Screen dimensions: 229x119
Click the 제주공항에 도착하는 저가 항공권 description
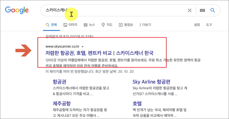(80, 113)
